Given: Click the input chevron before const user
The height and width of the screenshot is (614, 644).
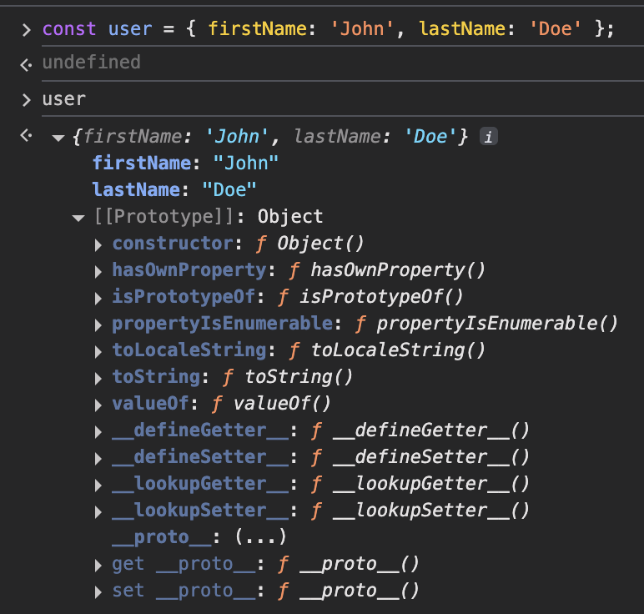Looking at the screenshot, I should click(x=27, y=29).
